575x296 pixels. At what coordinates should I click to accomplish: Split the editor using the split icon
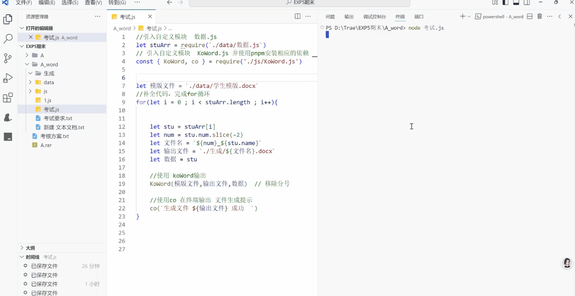click(x=297, y=16)
